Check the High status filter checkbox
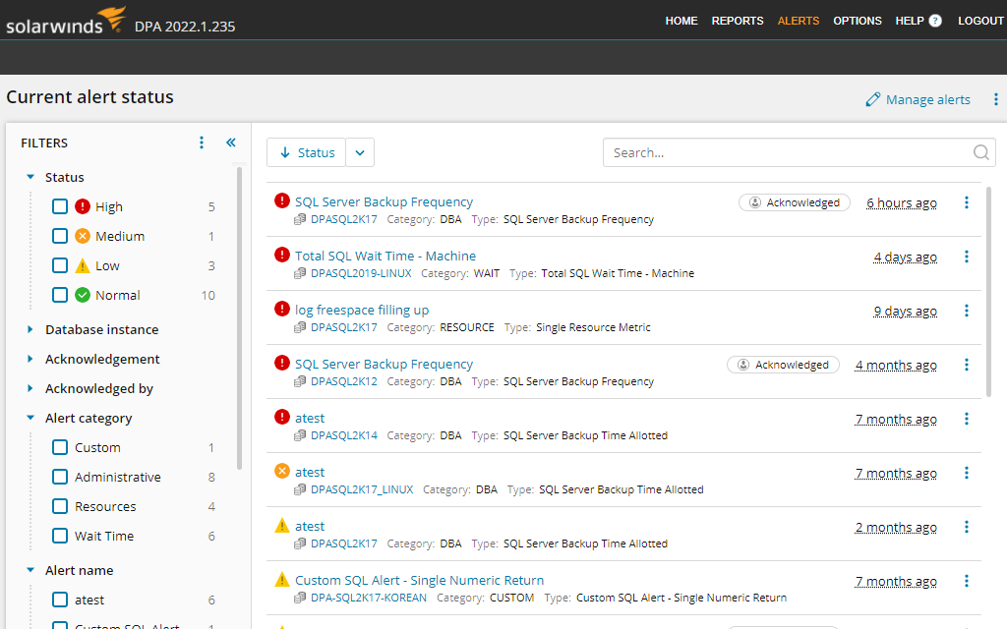This screenshot has width=1007, height=629. (60, 206)
